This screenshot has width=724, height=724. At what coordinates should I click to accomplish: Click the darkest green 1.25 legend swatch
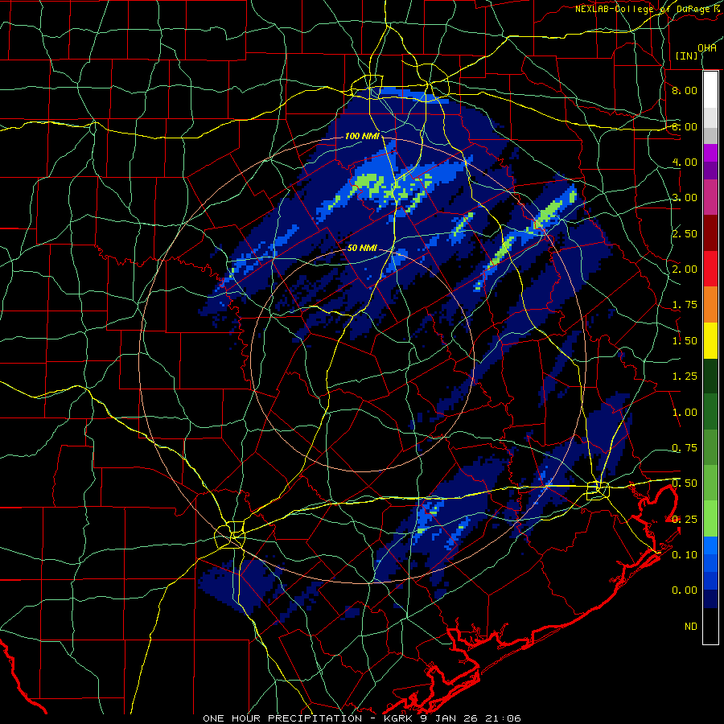pyautogui.click(x=710, y=376)
